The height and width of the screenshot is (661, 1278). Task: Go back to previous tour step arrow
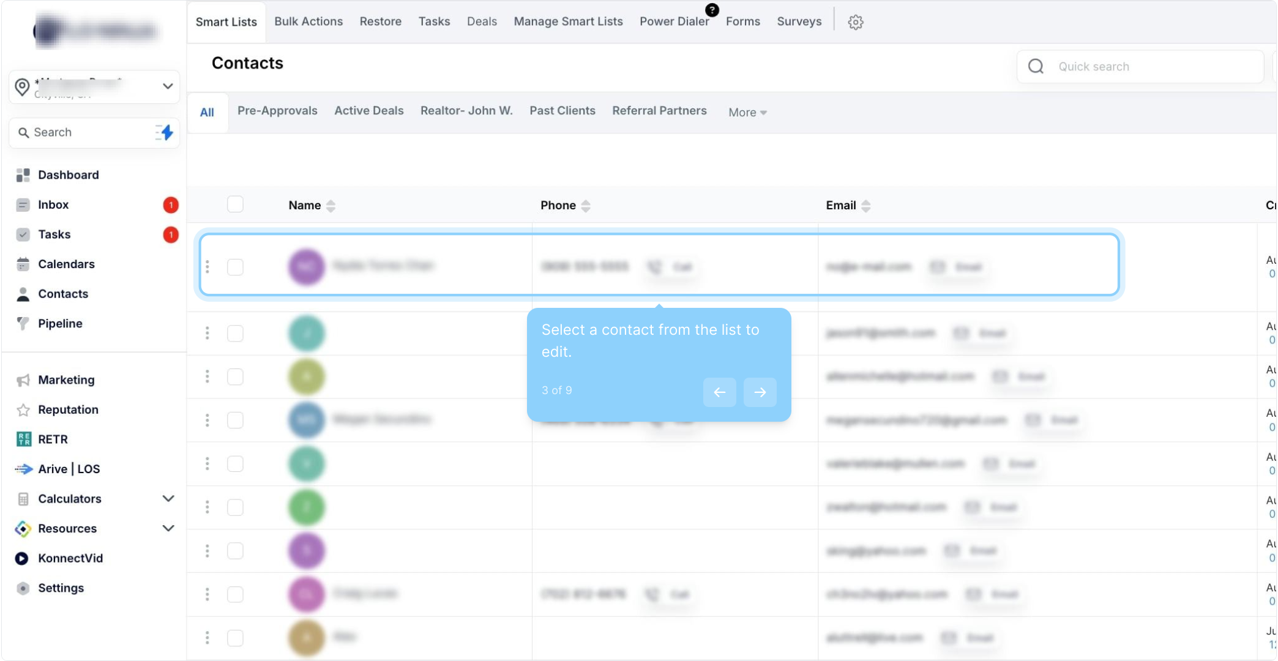coord(719,392)
